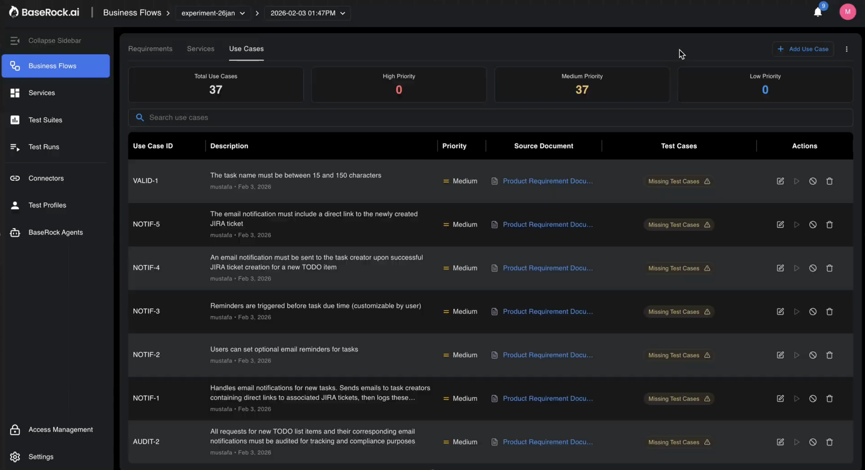This screenshot has width=865, height=470.
Task: Open the user avatar M menu
Action: [x=847, y=12]
